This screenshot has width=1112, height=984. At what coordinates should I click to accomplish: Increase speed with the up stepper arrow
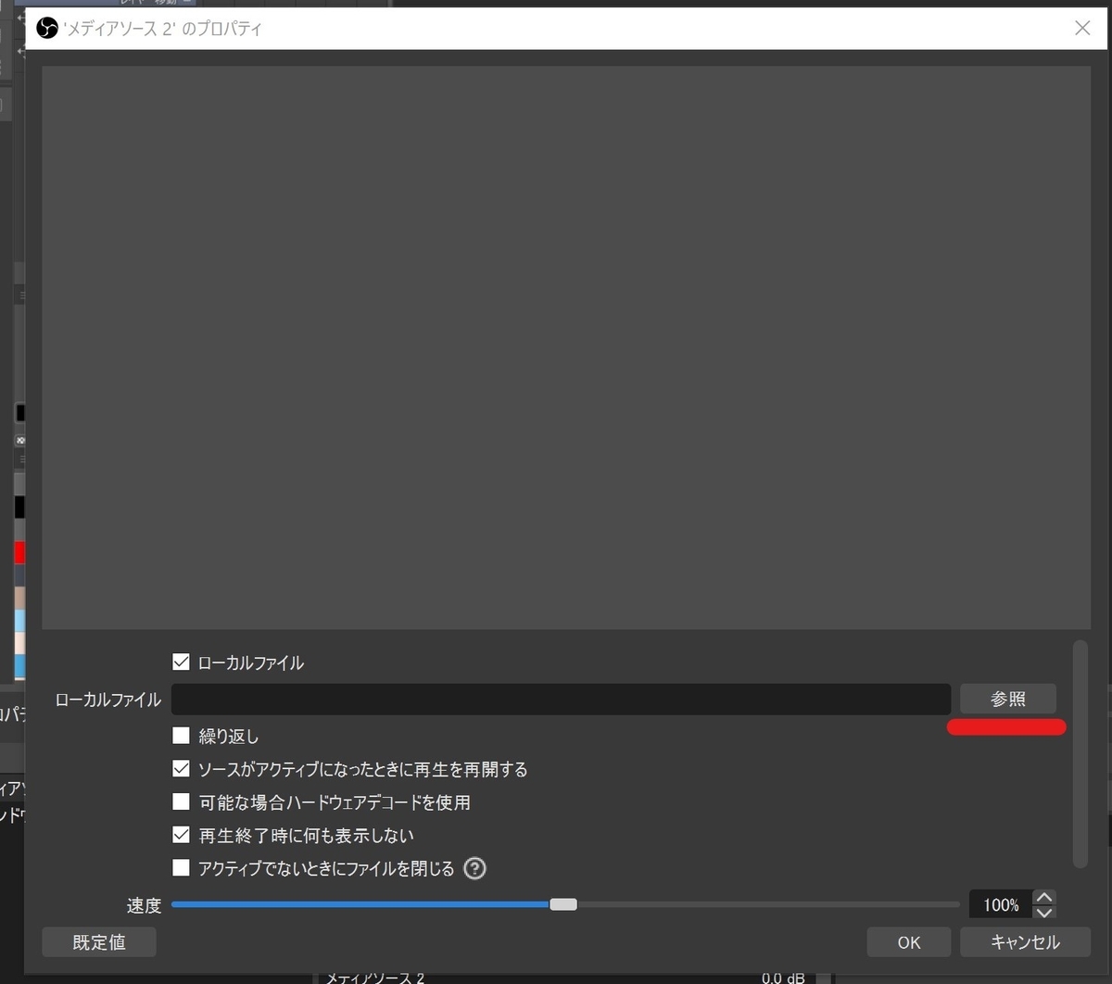[x=1044, y=897]
